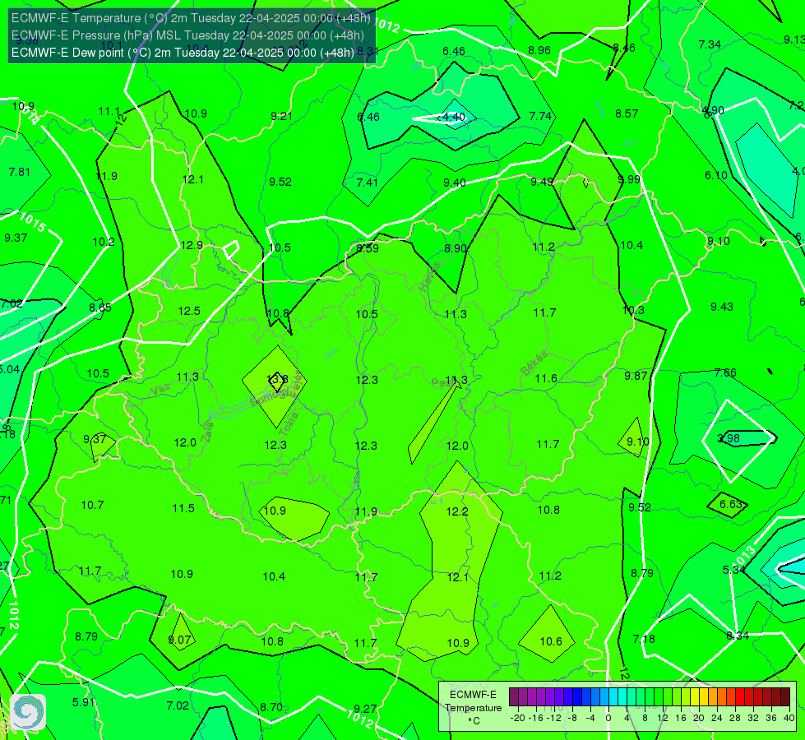Click the -20 label on temperature scale
The width and height of the screenshot is (805, 740).
coord(517,718)
